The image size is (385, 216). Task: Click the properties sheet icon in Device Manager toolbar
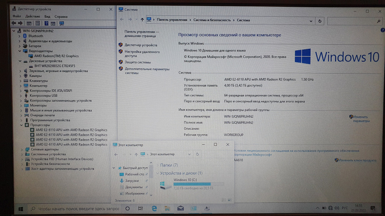pyautogui.click(x=38, y=23)
